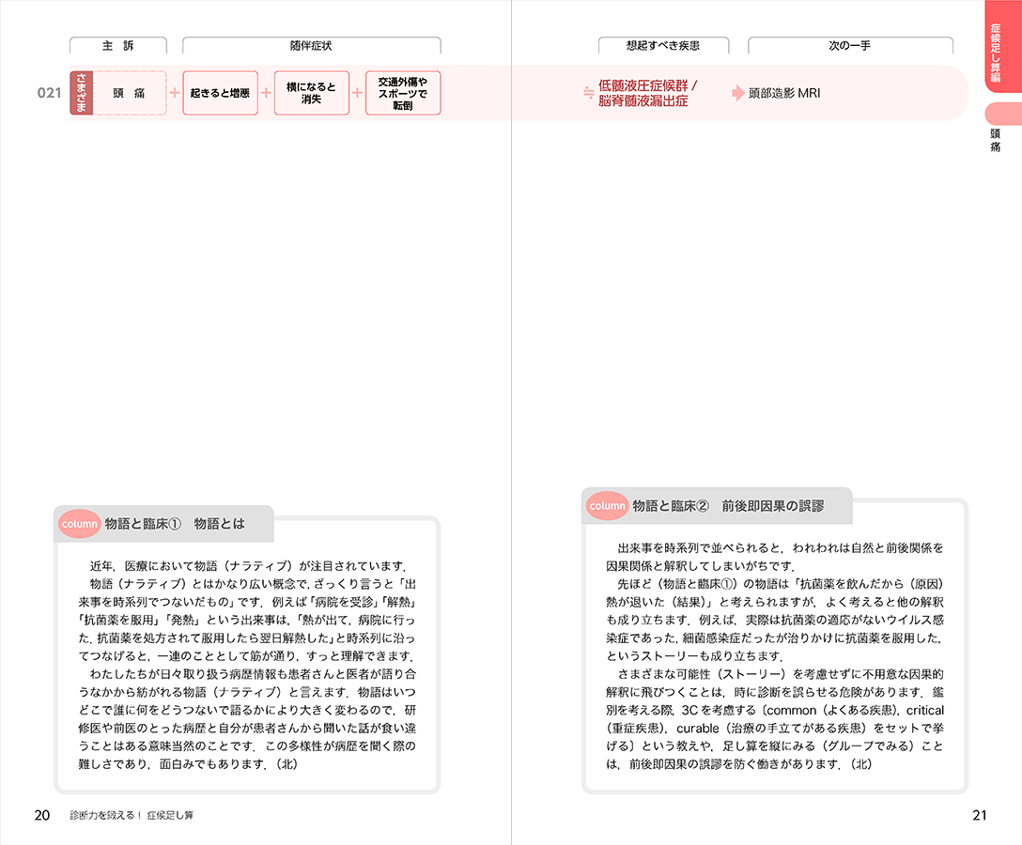Open the 低髄液圧症候群 / 脳脊髄液漏出症 diagnosis text

click(x=647, y=93)
